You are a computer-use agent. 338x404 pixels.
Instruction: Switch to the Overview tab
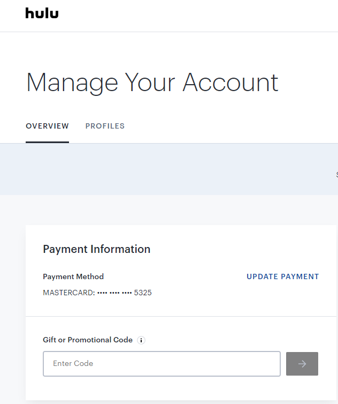tap(47, 126)
